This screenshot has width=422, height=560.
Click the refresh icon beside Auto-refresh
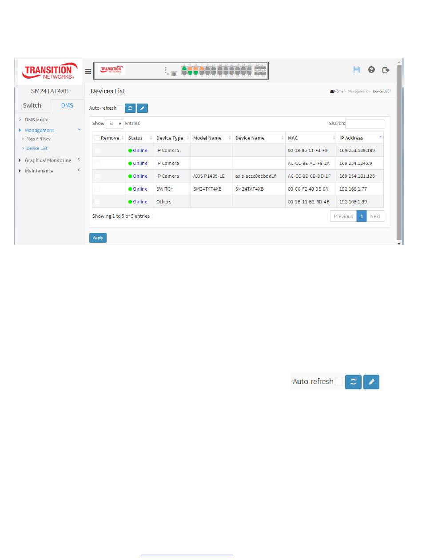tap(131, 108)
